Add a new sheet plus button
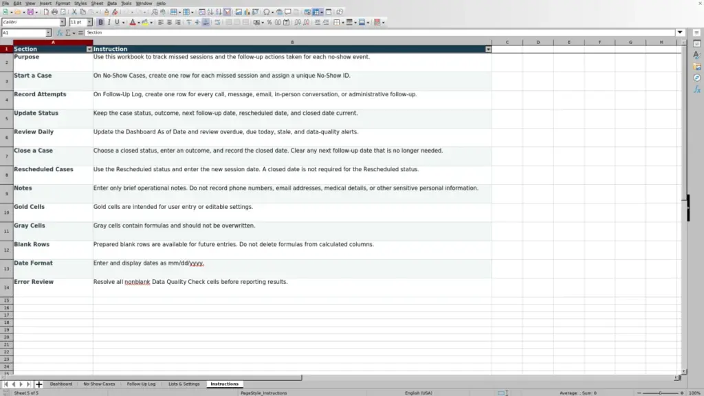 coord(38,384)
